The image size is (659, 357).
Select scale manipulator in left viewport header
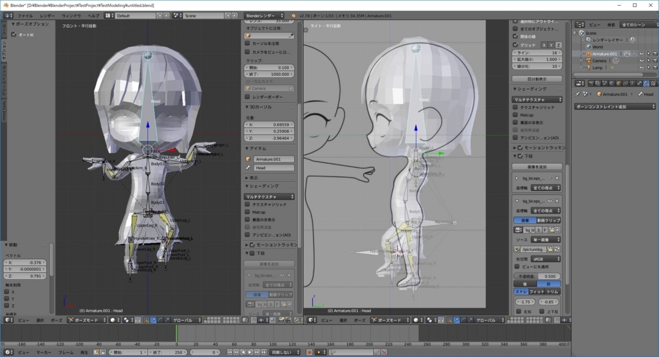(167, 320)
